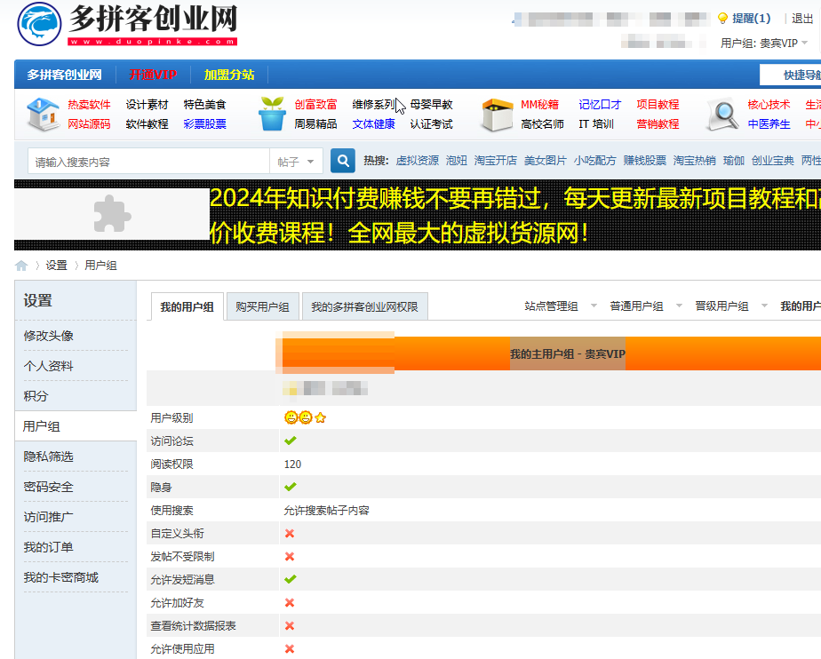This screenshot has width=821, height=659.
Task: Click the orange 我的主用户组 - 贵宾VIP header
Action: [568, 353]
